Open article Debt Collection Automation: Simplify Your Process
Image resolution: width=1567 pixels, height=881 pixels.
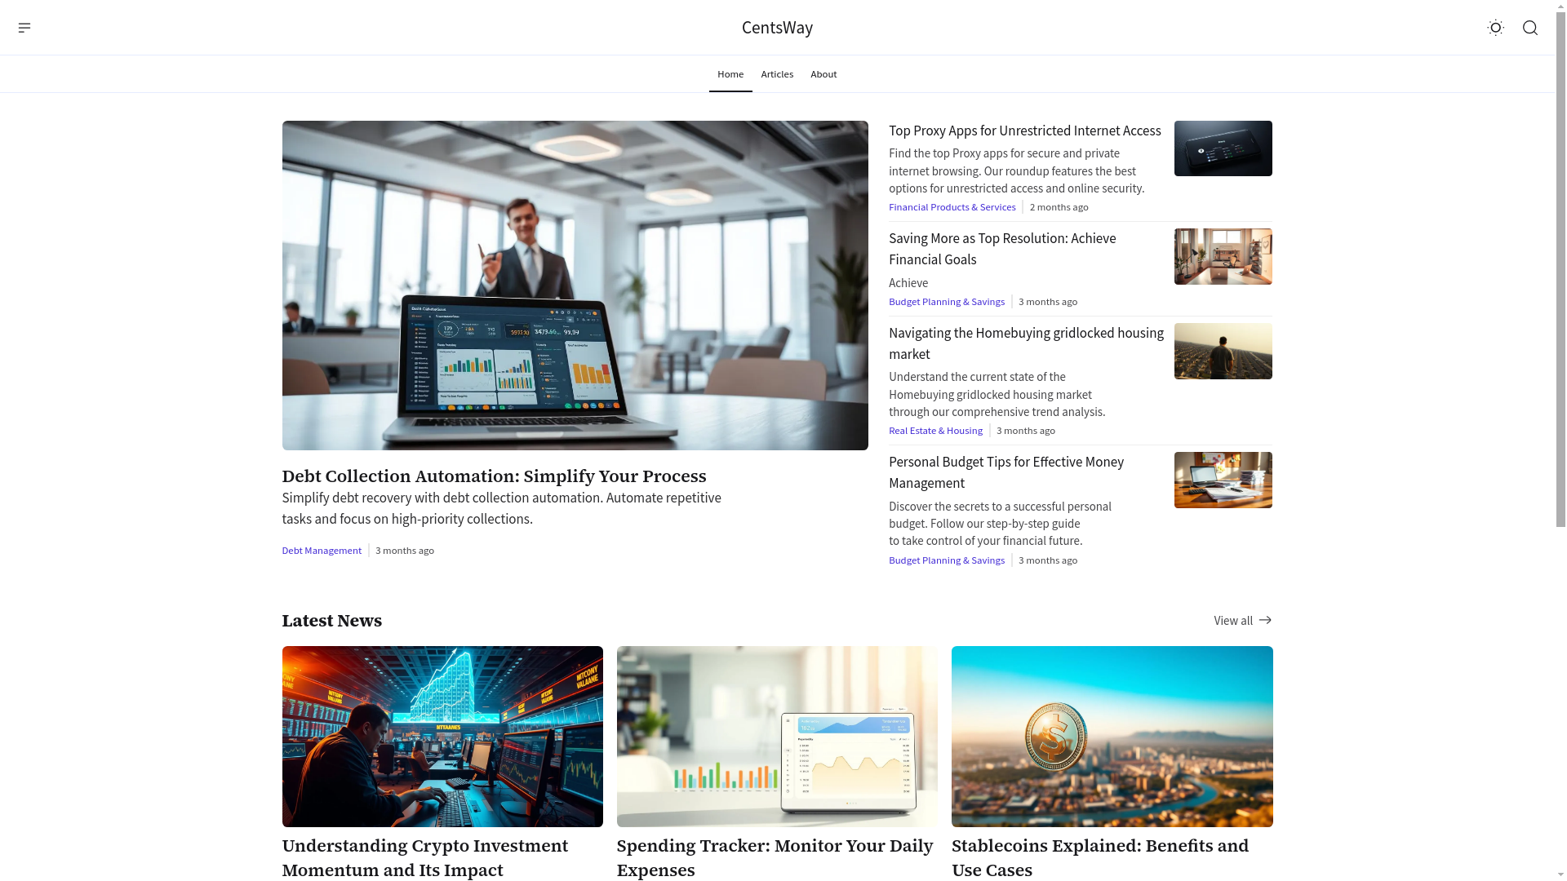pos(494,476)
